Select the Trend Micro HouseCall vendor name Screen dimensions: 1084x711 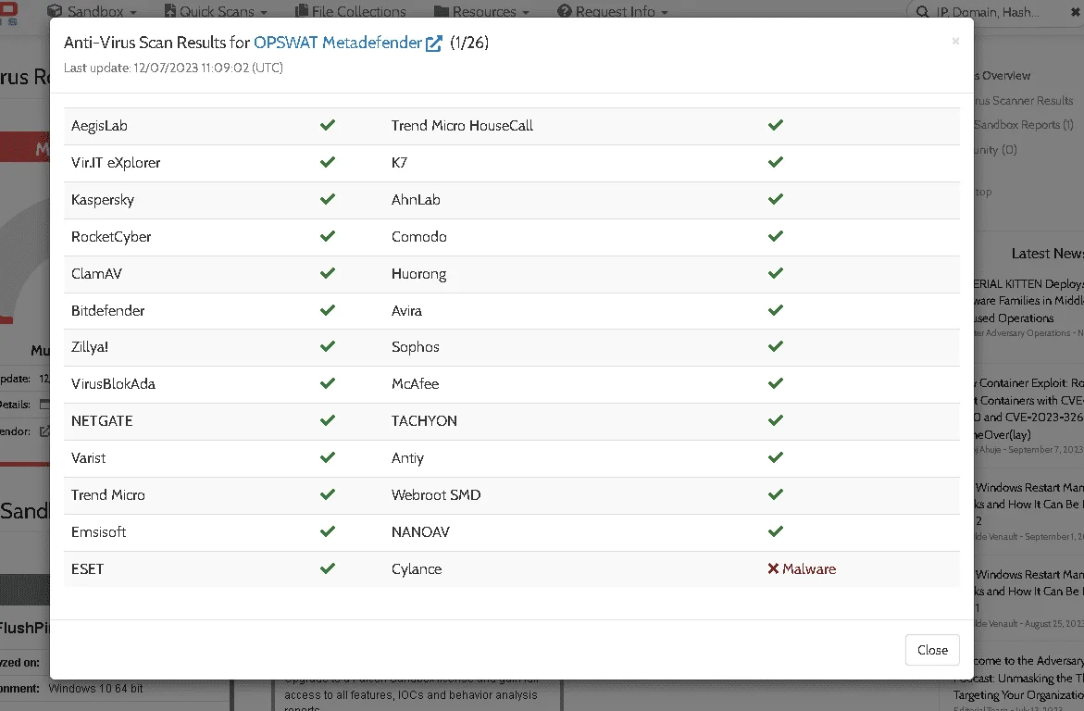462,126
